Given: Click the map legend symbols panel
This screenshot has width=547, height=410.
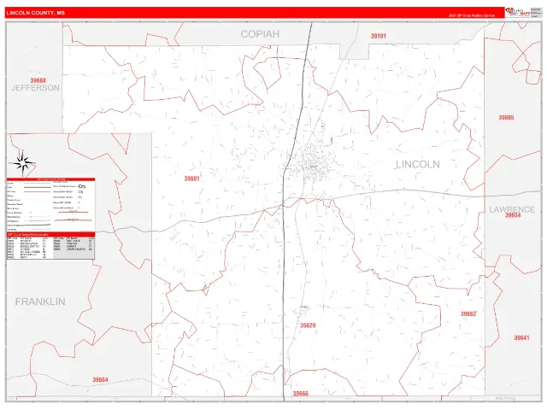Looking at the screenshot, I should pyautogui.click(x=51, y=206).
